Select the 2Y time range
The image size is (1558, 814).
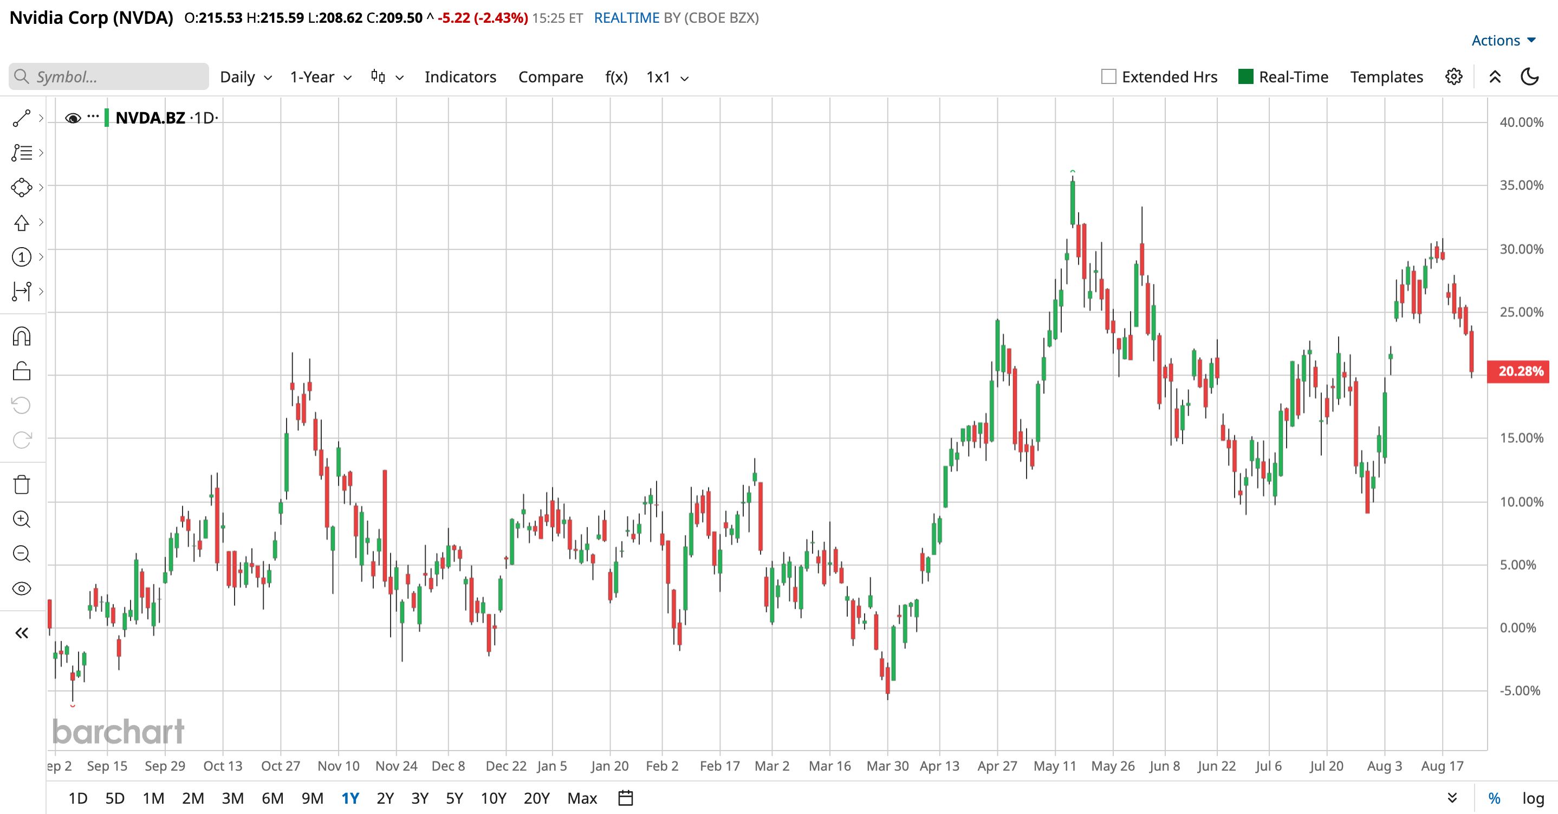tap(385, 798)
